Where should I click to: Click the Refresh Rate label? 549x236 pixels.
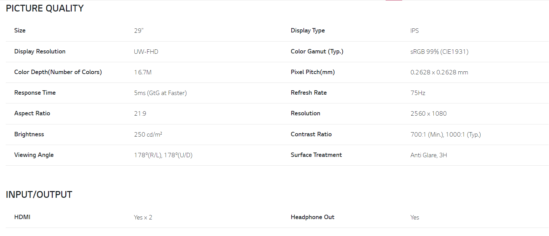pyautogui.click(x=309, y=93)
